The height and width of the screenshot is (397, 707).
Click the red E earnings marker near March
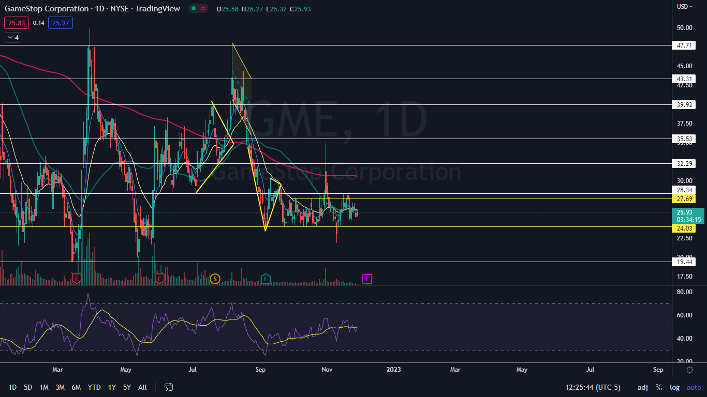click(77, 279)
